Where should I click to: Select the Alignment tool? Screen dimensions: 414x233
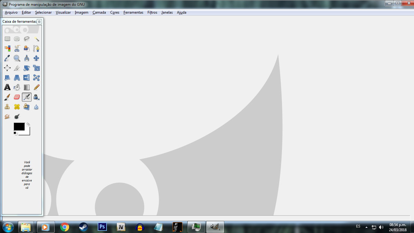7,68
